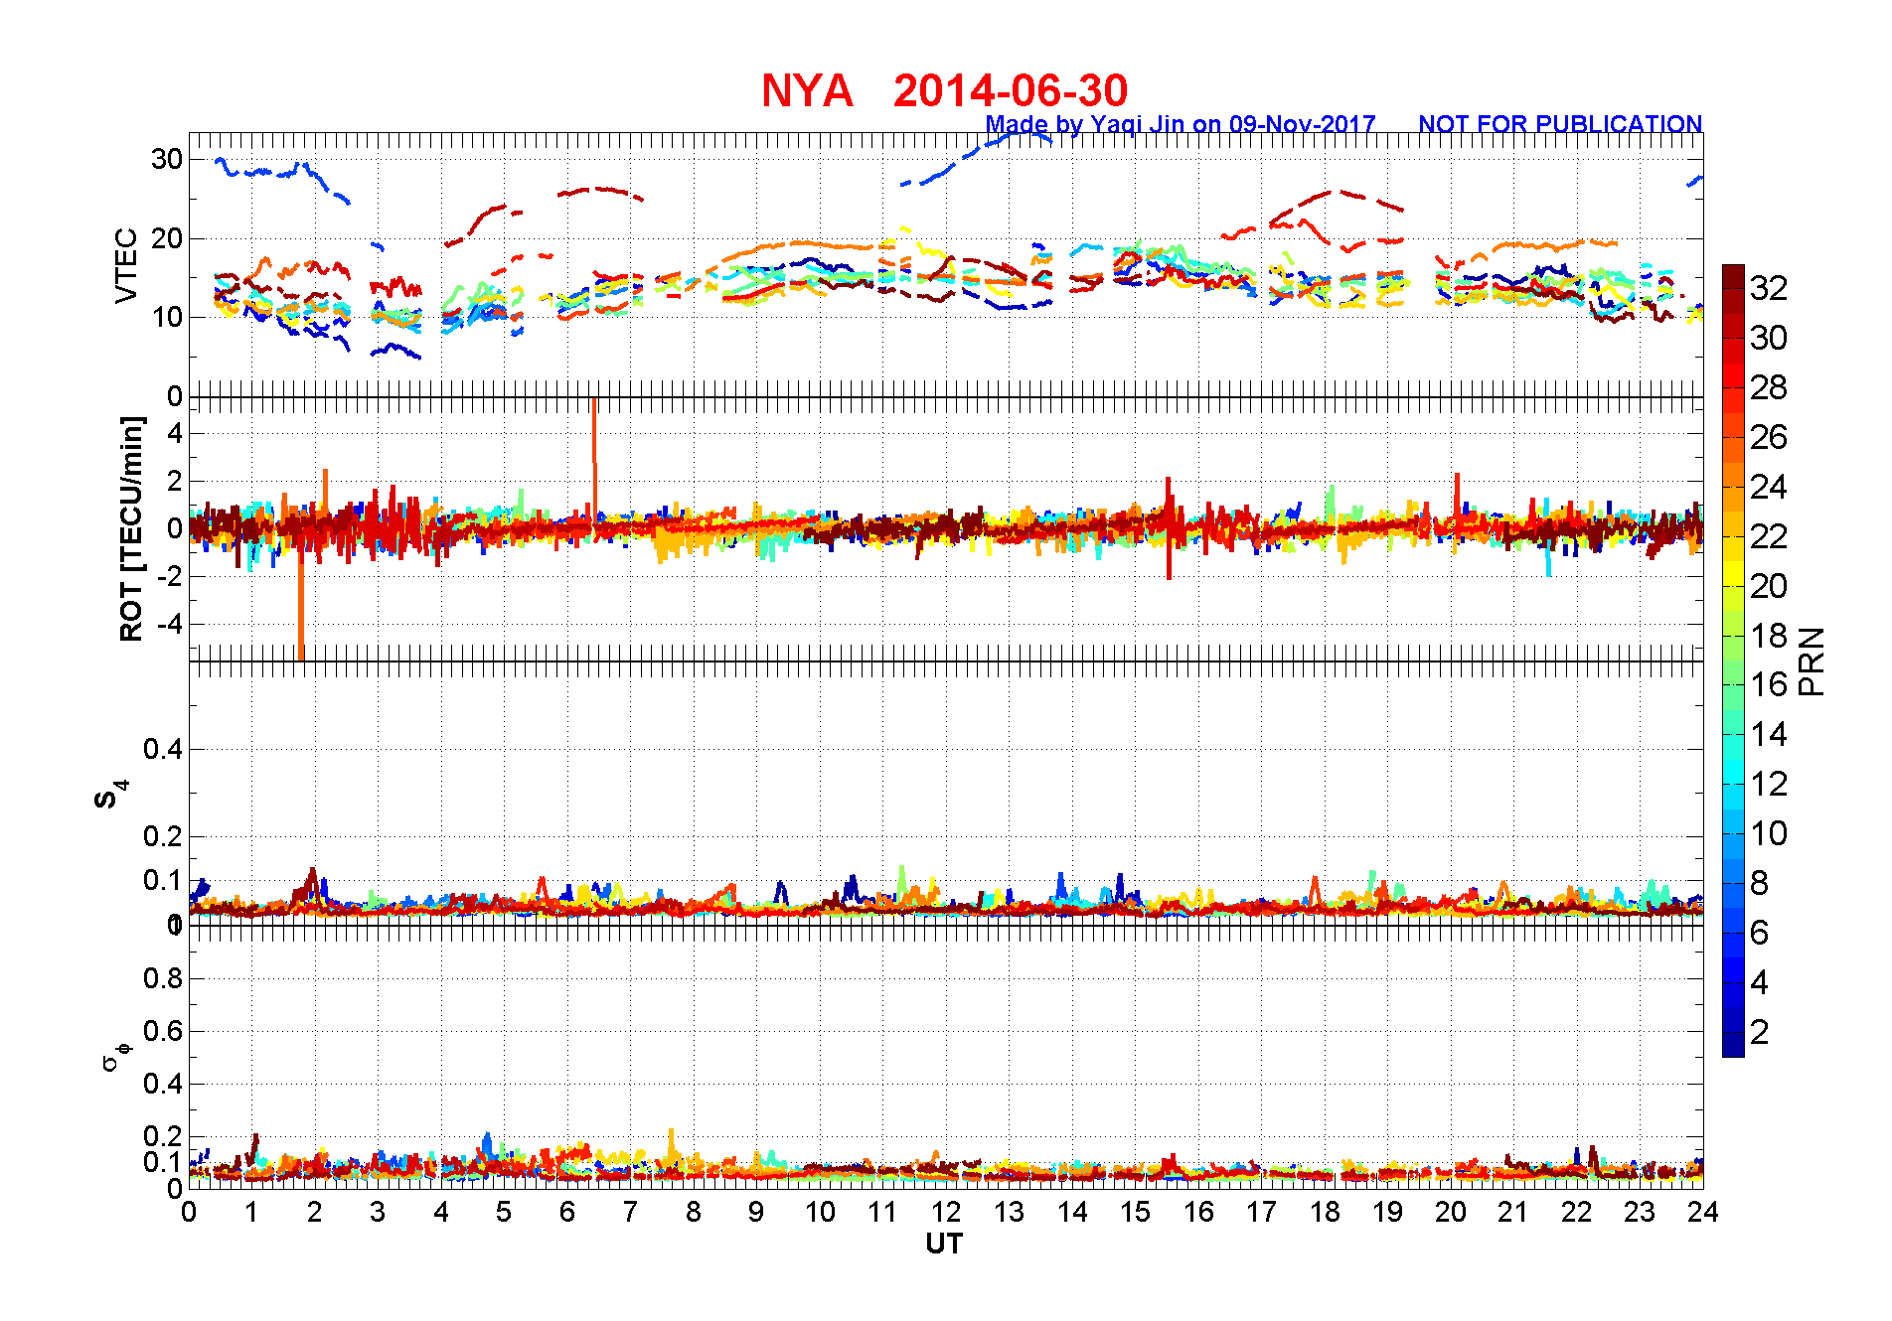Click sigma-phi axis tick label "0.8"
This screenshot has width=1892, height=1321.
pyautogui.click(x=163, y=978)
